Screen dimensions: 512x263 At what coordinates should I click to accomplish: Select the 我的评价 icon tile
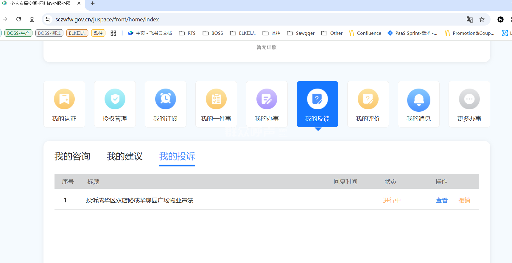pyautogui.click(x=368, y=104)
